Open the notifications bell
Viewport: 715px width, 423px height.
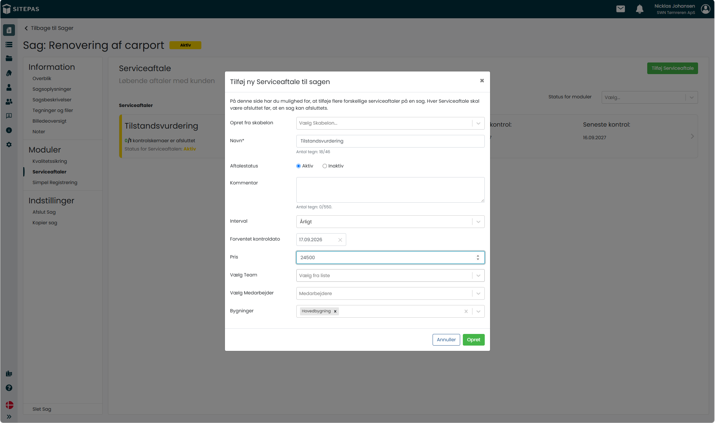[639, 9]
